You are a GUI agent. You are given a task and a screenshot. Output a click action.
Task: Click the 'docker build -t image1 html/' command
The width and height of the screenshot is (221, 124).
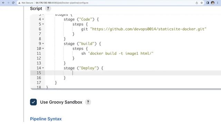121,53
